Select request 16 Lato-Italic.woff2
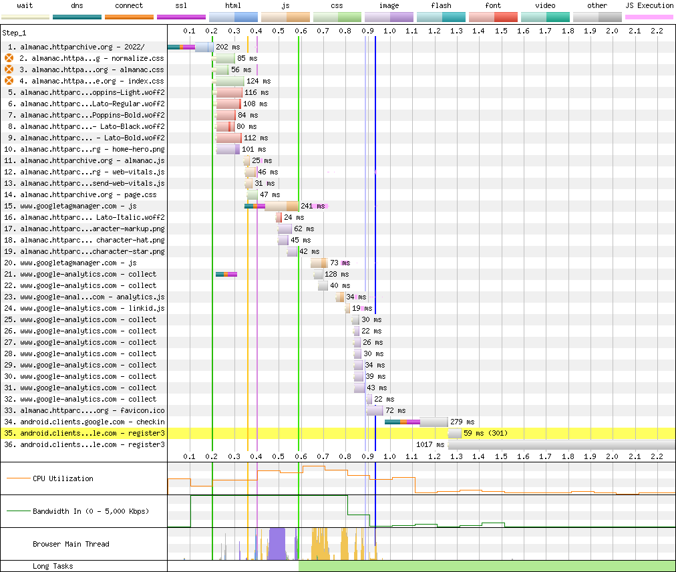The width and height of the screenshot is (676, 572). pos(84,217)
